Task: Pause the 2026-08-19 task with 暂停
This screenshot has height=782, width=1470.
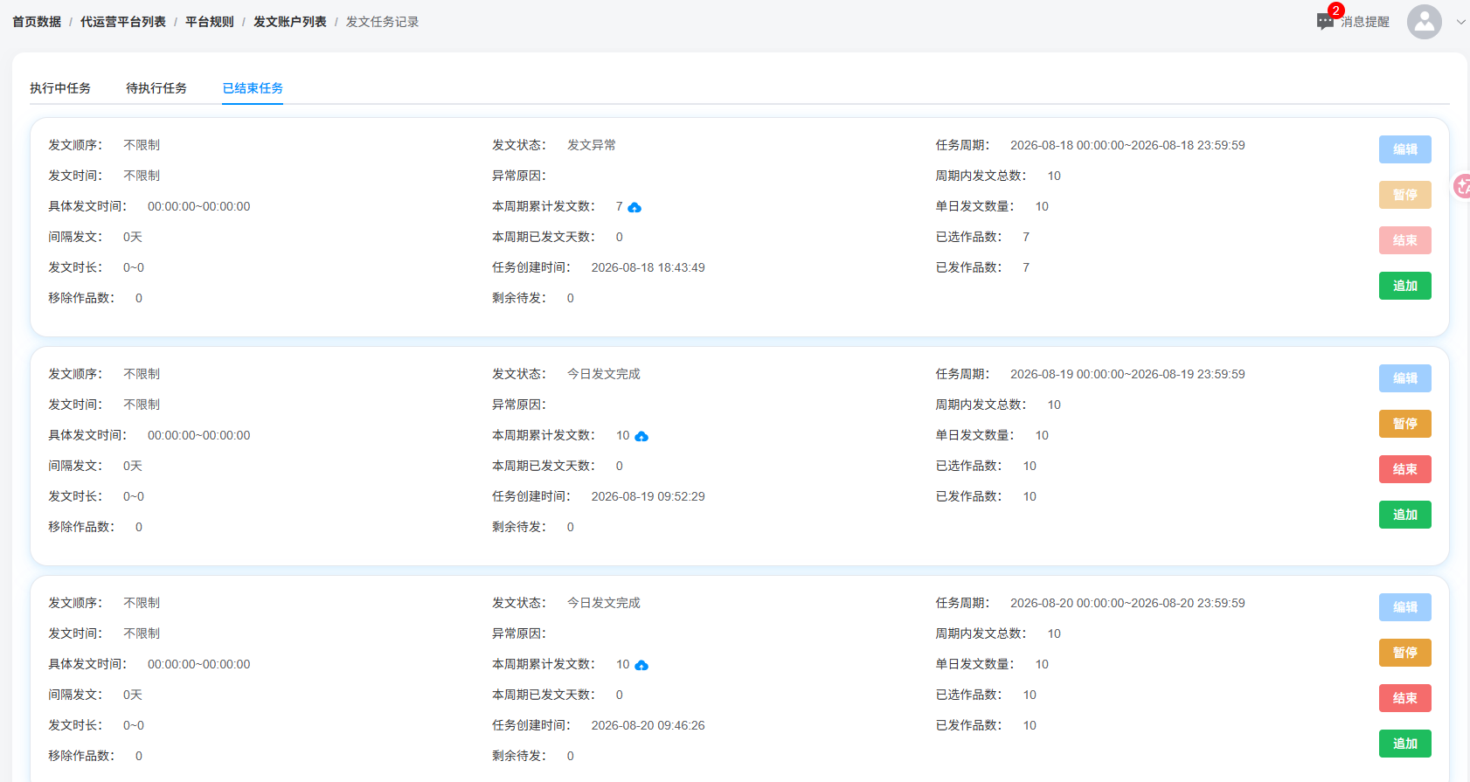Action: [1405, 424]
